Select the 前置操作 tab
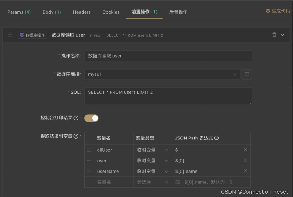Screen dimensions: 293x197 point(144,12)
